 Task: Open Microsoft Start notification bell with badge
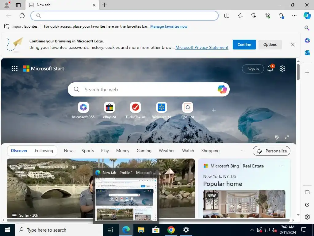(270, 68)
